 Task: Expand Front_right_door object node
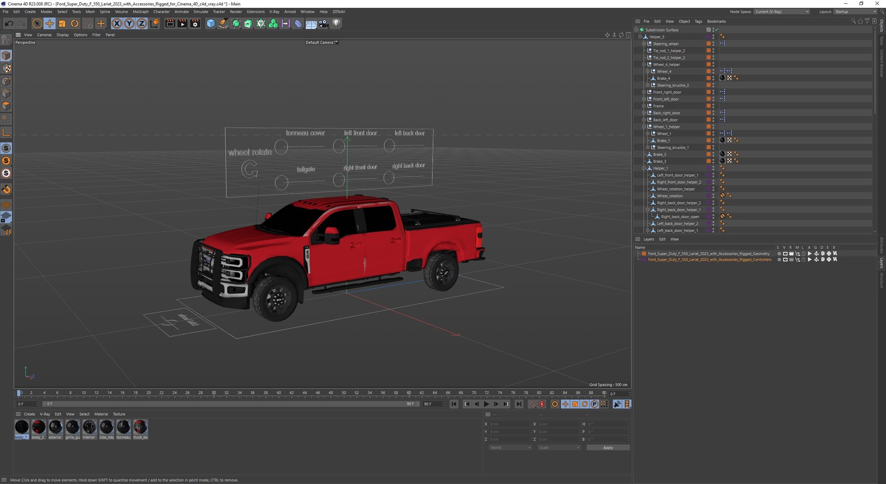644,92
